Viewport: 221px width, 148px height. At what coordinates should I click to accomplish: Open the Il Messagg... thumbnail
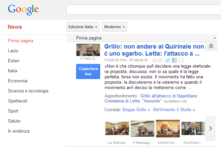coord(143,129)
